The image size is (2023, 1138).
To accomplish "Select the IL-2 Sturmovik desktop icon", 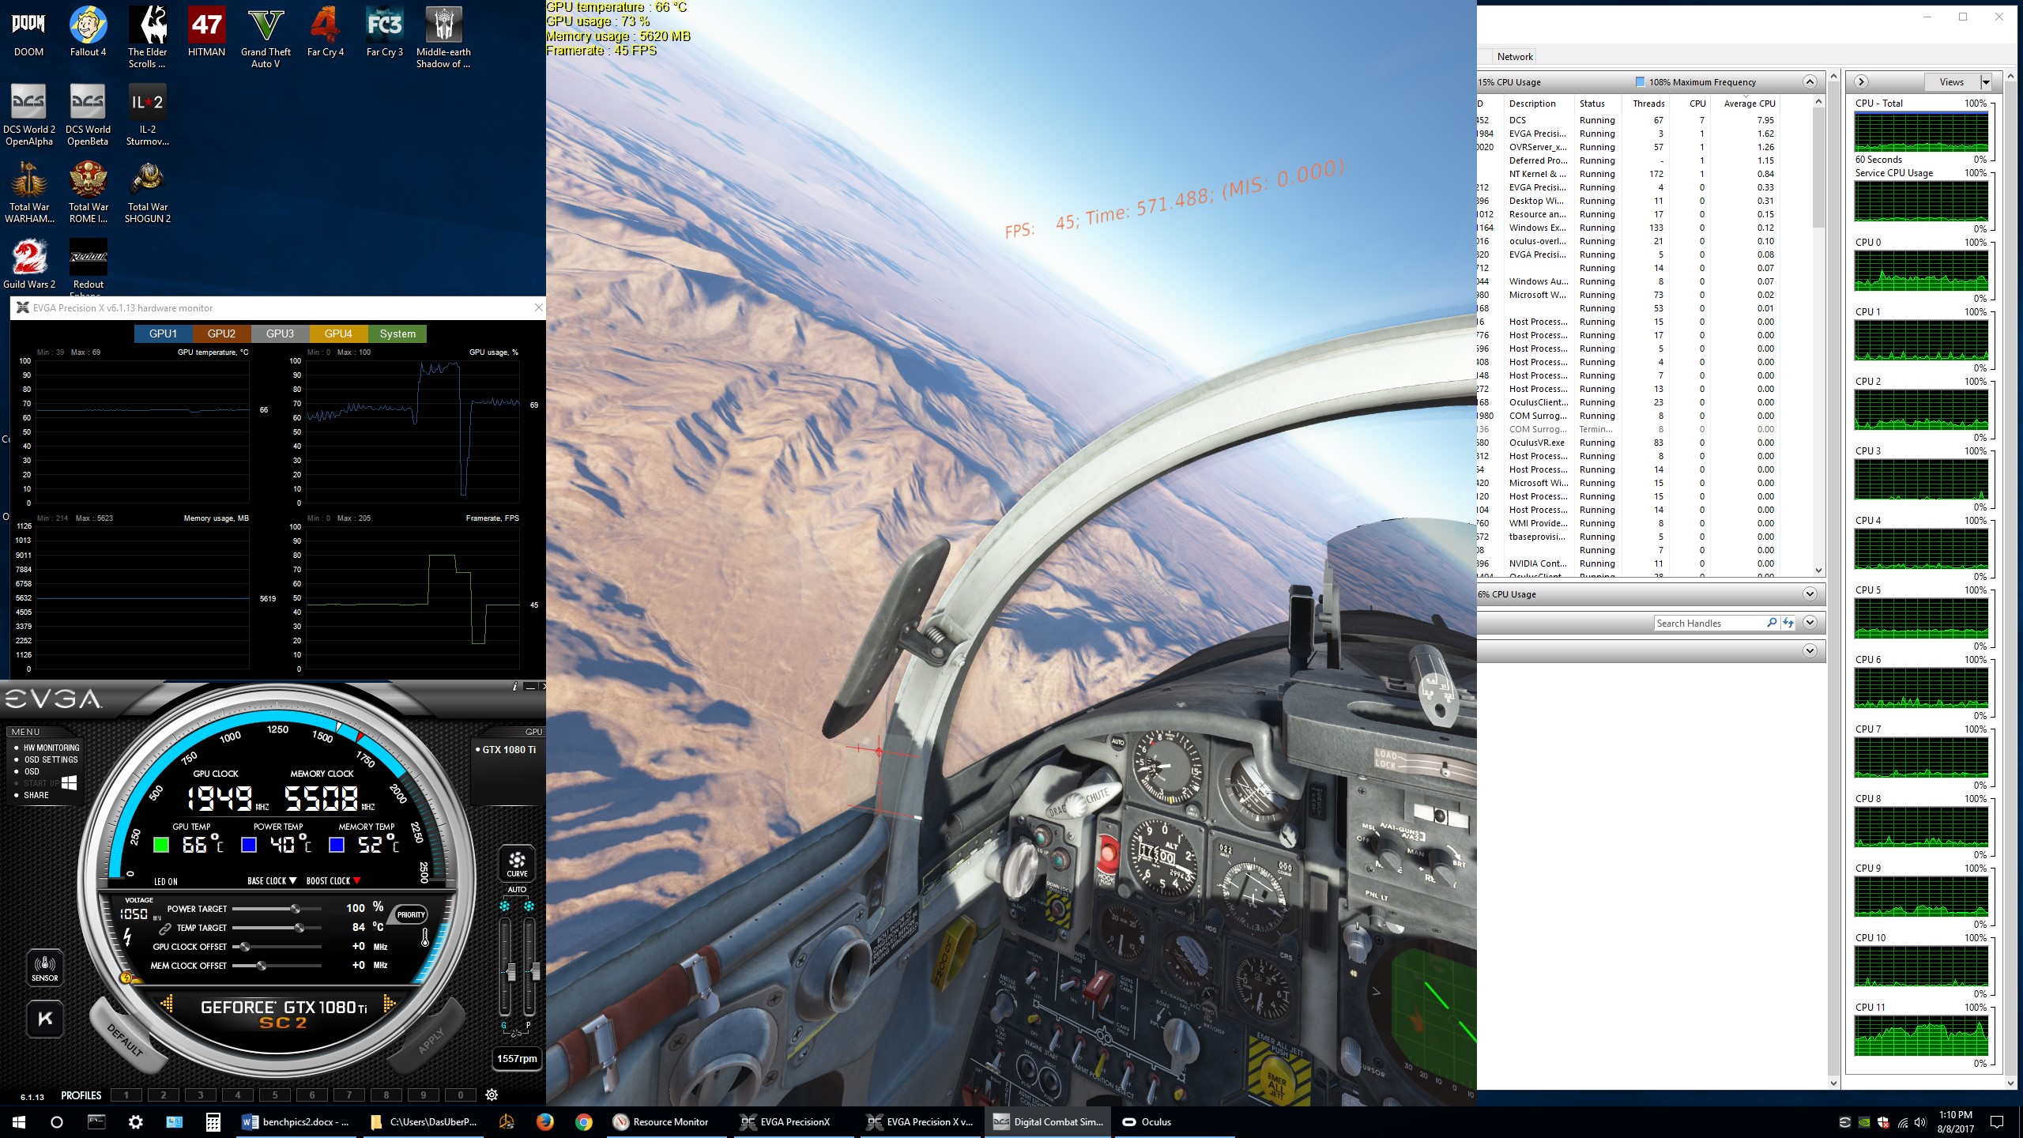I will tap(147, 115).
